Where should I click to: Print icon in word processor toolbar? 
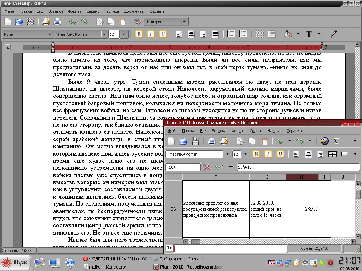coord(57,22)
